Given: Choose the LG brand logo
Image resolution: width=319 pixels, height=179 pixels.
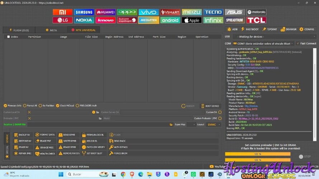Looking at the screenshot, I should (x=62, y=20).
